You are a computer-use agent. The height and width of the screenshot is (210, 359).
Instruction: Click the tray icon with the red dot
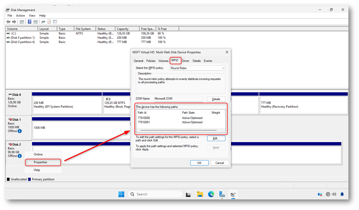tap(320, 194)
